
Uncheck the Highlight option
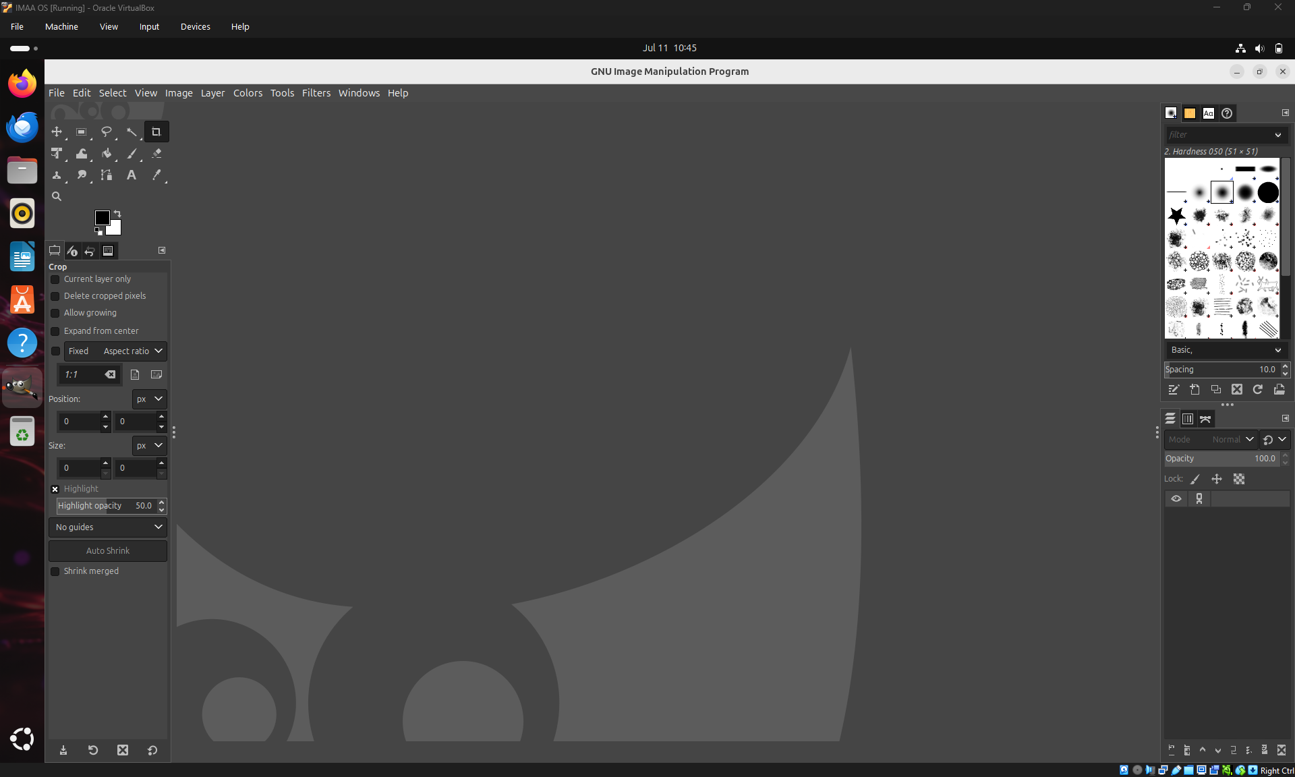point(55,489)
